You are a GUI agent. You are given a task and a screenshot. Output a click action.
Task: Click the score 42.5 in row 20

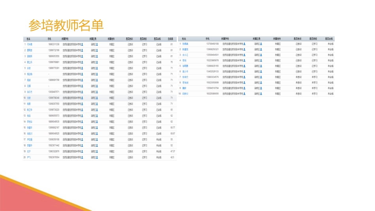[172, 157]
